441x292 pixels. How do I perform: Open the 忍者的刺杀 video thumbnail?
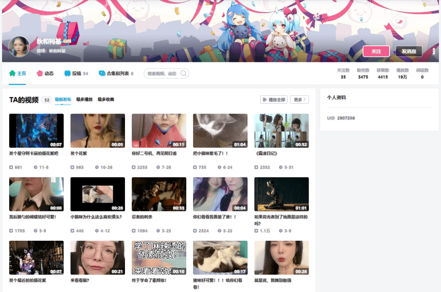pyautogui.click(x=159, y=194)
